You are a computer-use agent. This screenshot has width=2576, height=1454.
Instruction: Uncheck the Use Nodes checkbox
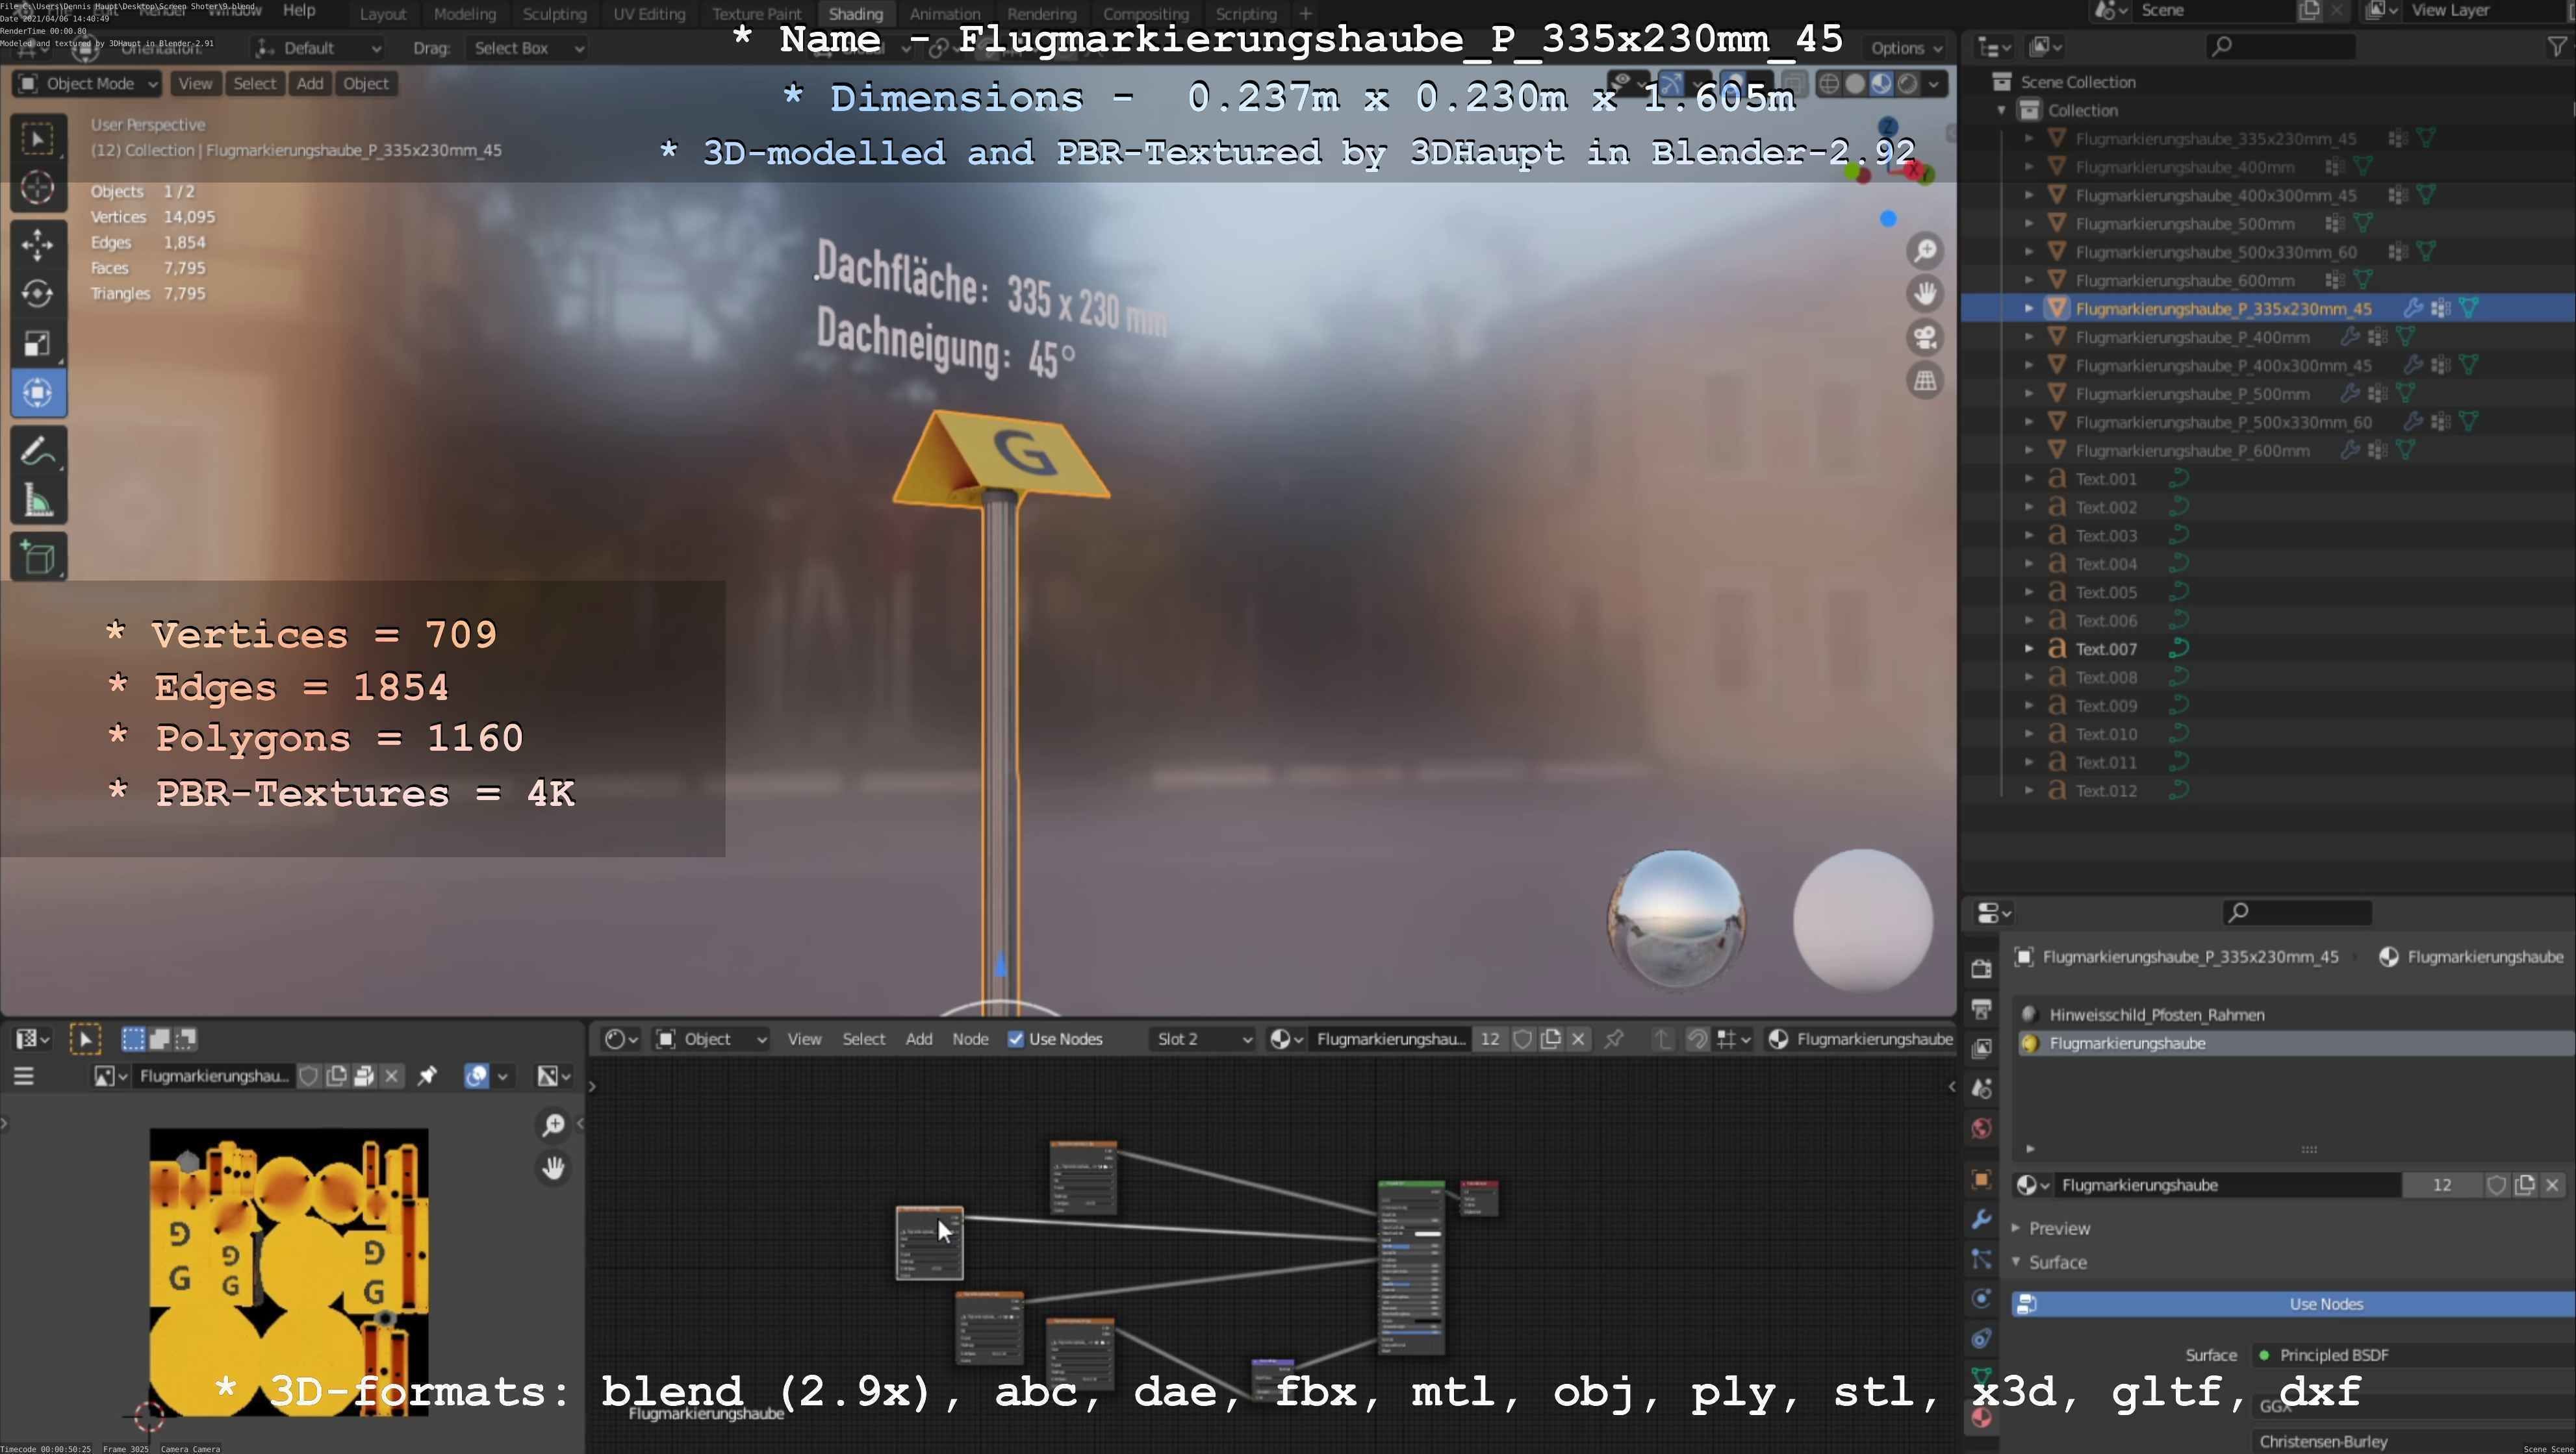[1016, 1039]
